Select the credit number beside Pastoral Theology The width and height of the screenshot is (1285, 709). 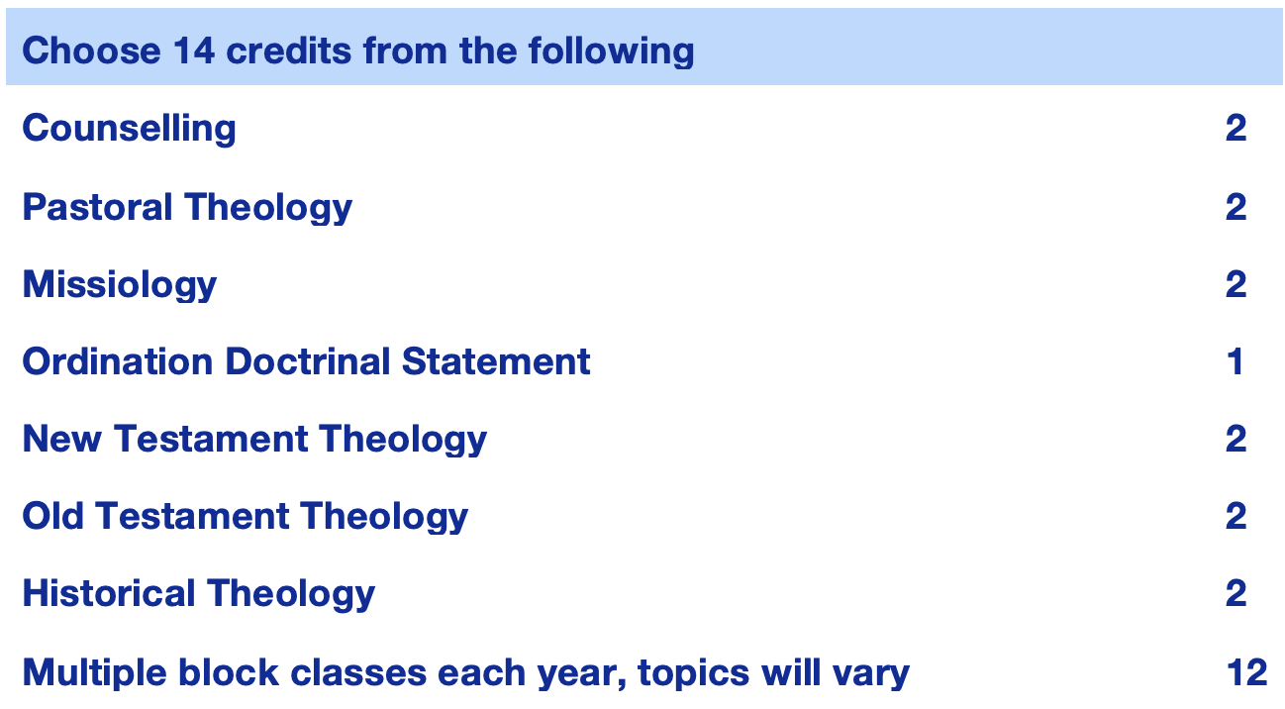[1236, 207]
